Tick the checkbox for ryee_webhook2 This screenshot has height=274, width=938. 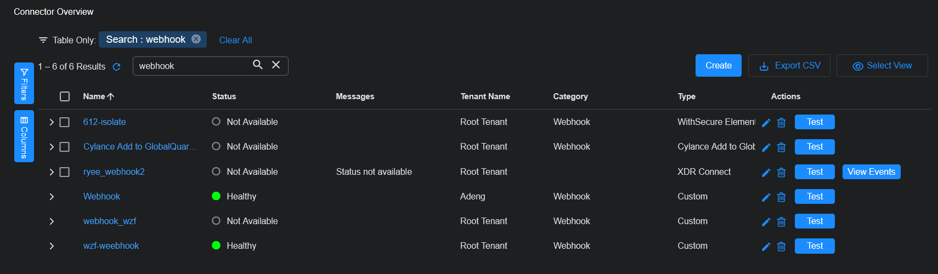click(x=65, y=172)
